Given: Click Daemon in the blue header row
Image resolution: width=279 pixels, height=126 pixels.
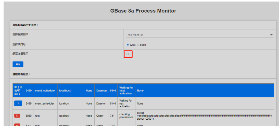Looking at the screenshot, I should point(102,91).
